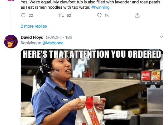Open the @JKDFII handle
The image size is (168, 125).
(x=54, y=38)
